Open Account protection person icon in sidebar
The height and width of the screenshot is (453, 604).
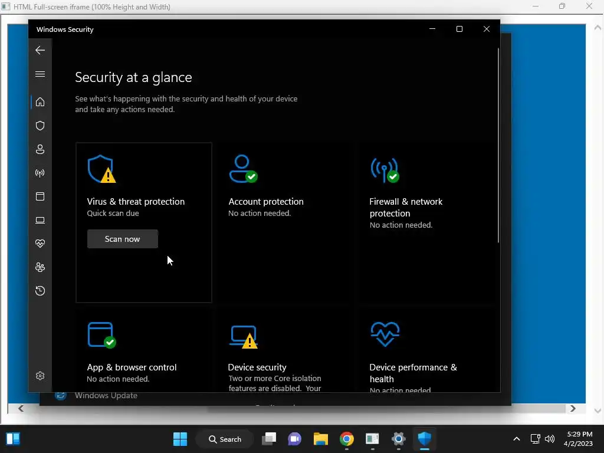(40, 149)
